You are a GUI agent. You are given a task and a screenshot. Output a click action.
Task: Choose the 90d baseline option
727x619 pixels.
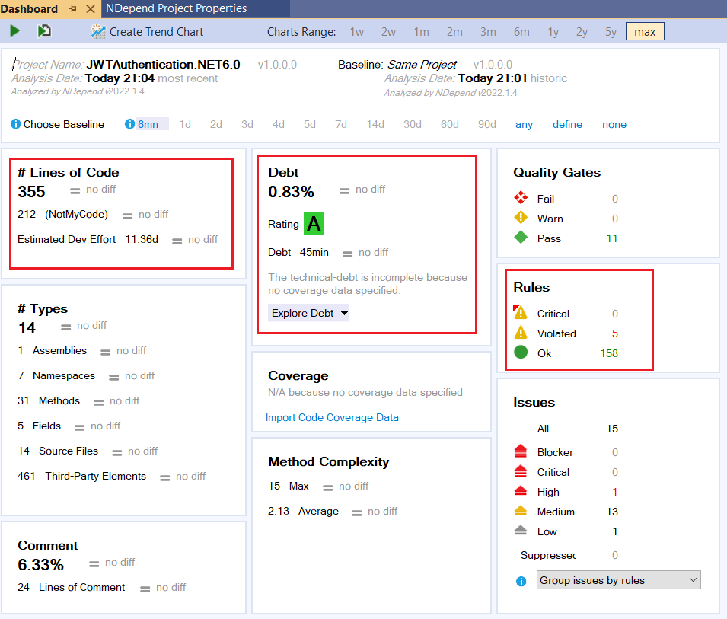pos(487,124)
